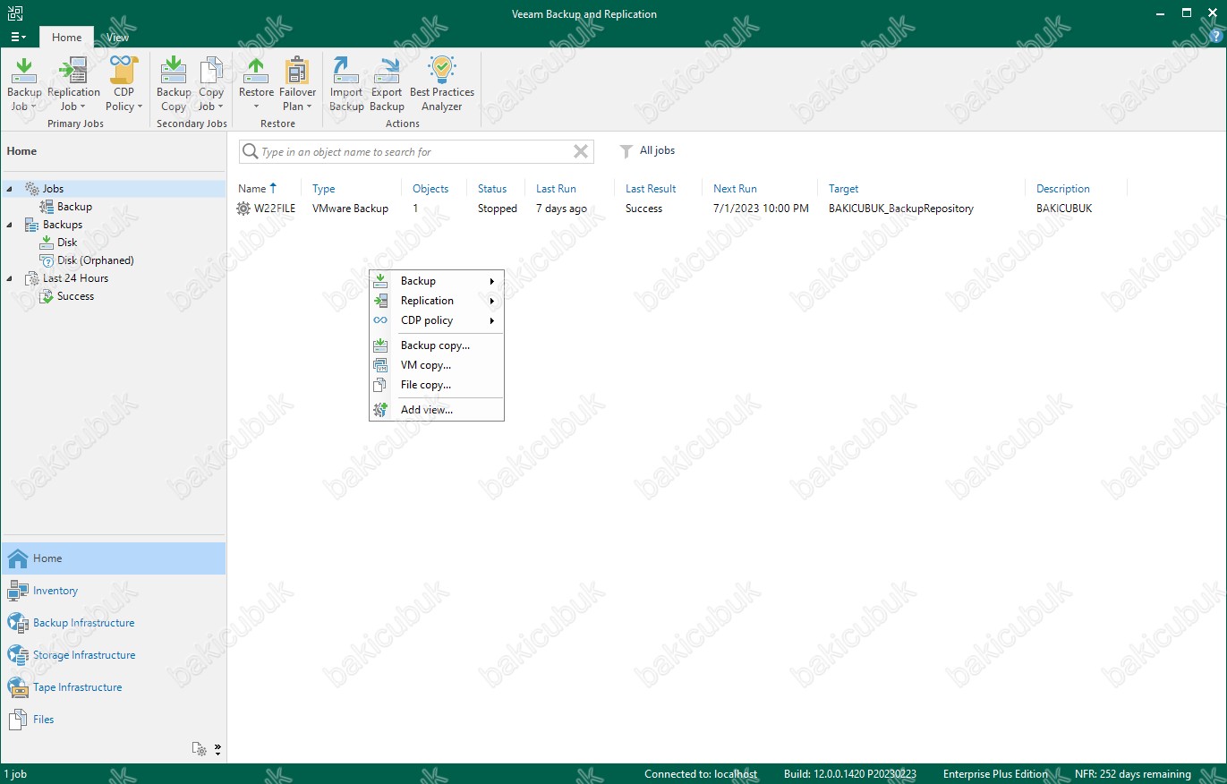This screenshot has height=784, width=1227.
Task: Click the BAKICUBUK_BackupRepository target cell
Action: (x=901, y=209)
